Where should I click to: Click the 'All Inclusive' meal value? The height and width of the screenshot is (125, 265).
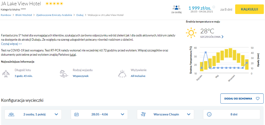[x=138, y=76]
